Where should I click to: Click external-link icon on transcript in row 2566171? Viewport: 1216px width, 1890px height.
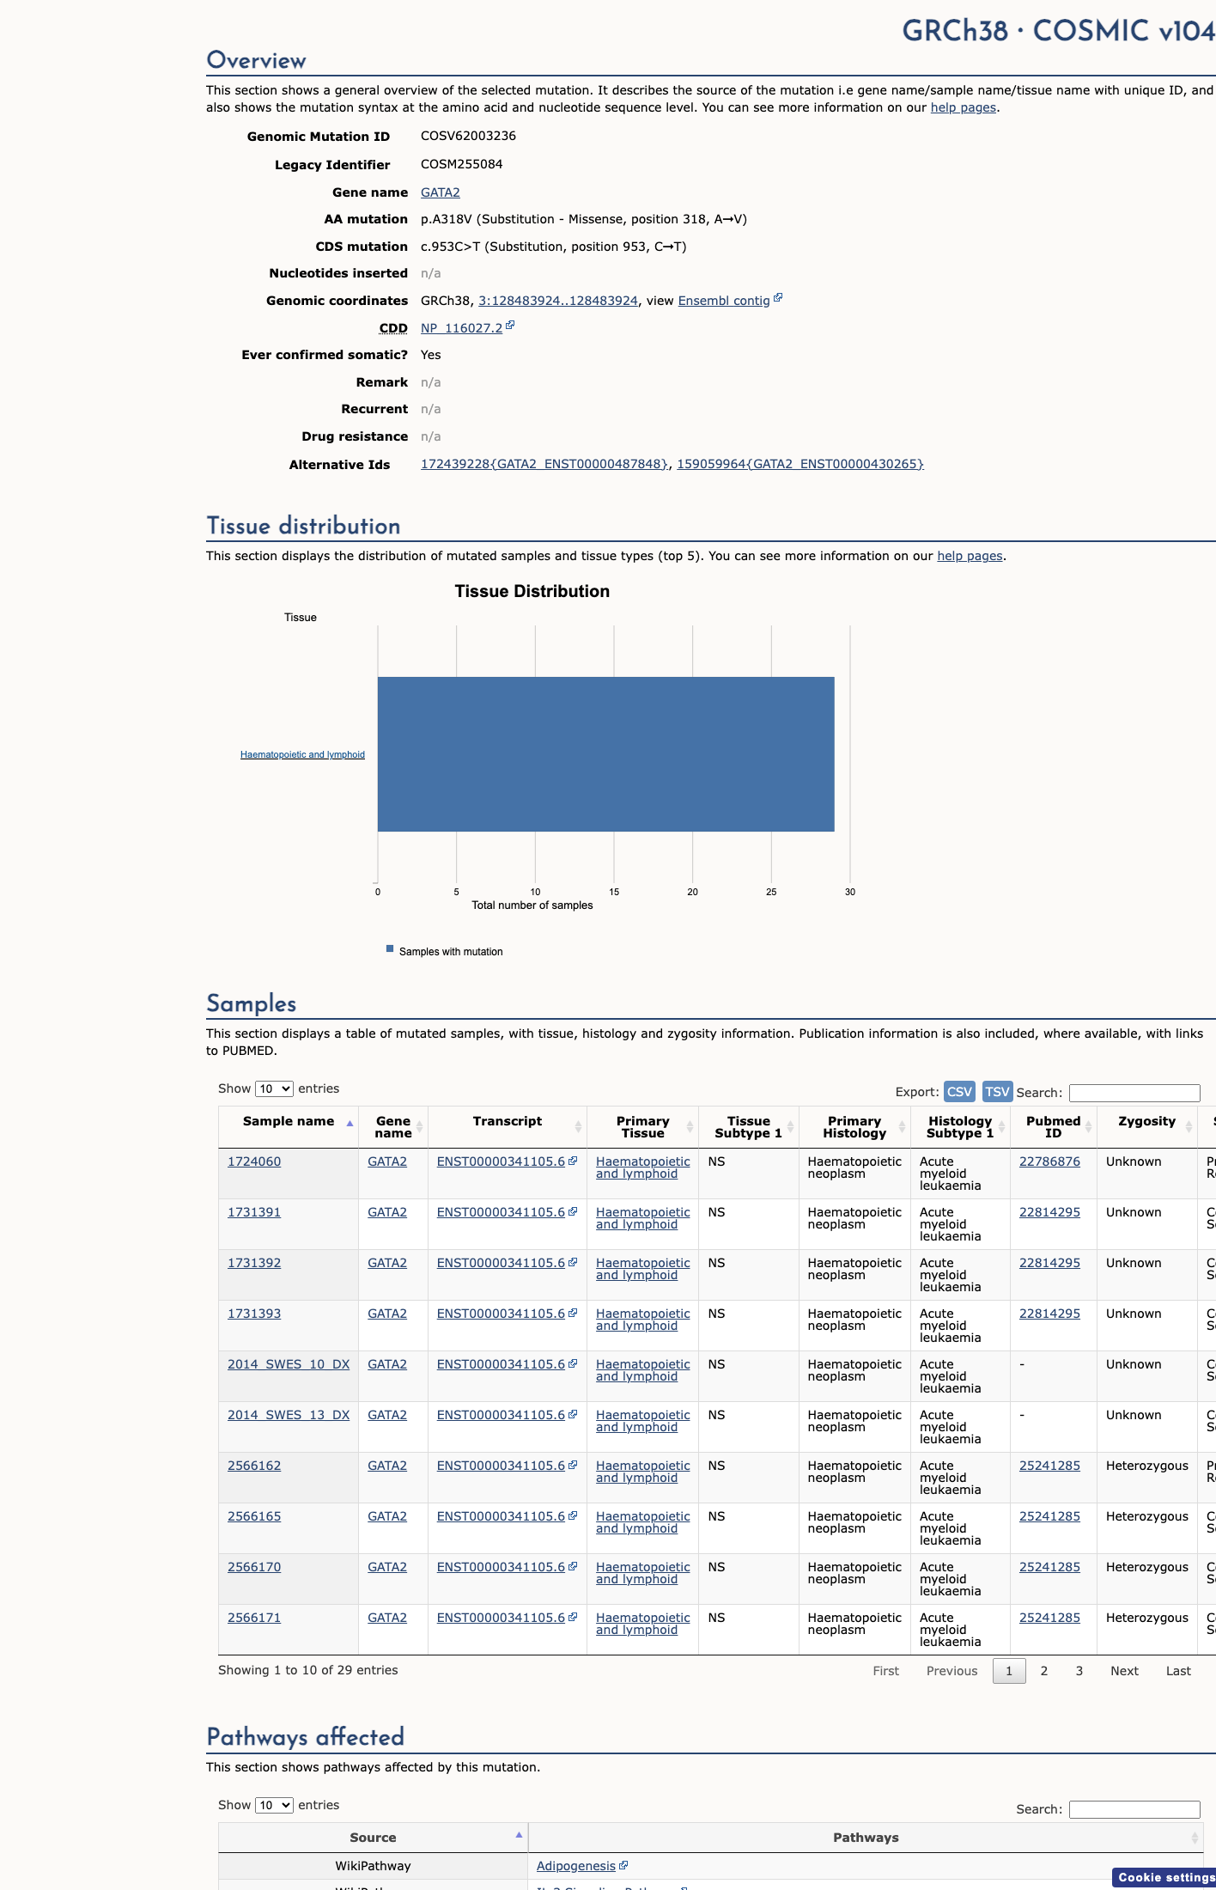click(x=573, y=1617)
